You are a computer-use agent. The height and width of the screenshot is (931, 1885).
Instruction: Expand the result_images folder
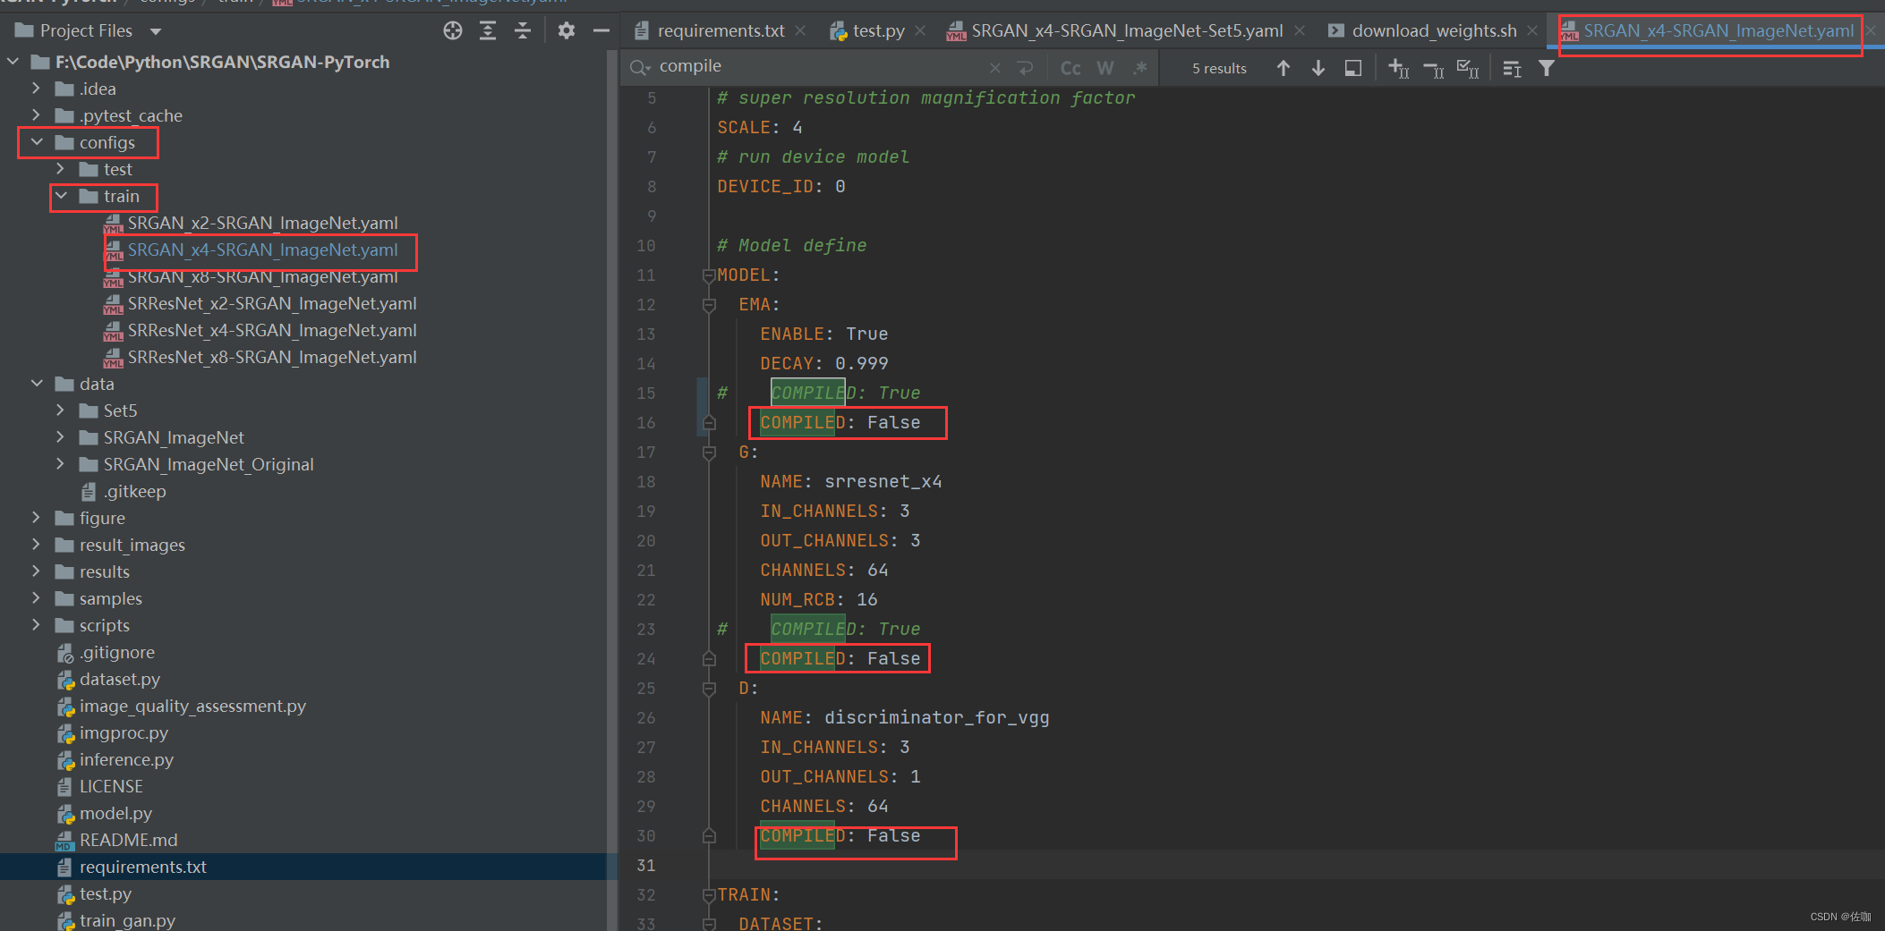[36, 545]
